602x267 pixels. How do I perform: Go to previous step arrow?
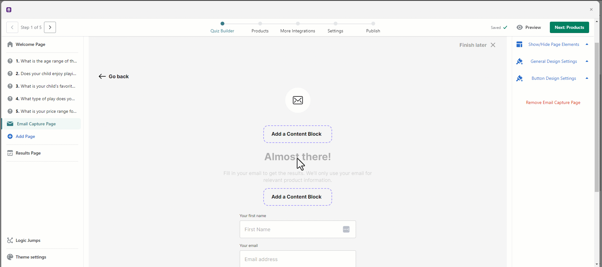click(12, 27)
